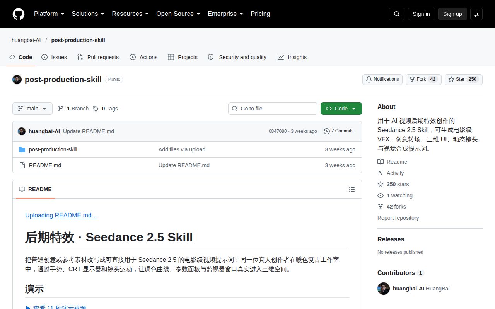Open the main branch selector

pyautogui.click(x=32, y=109)
